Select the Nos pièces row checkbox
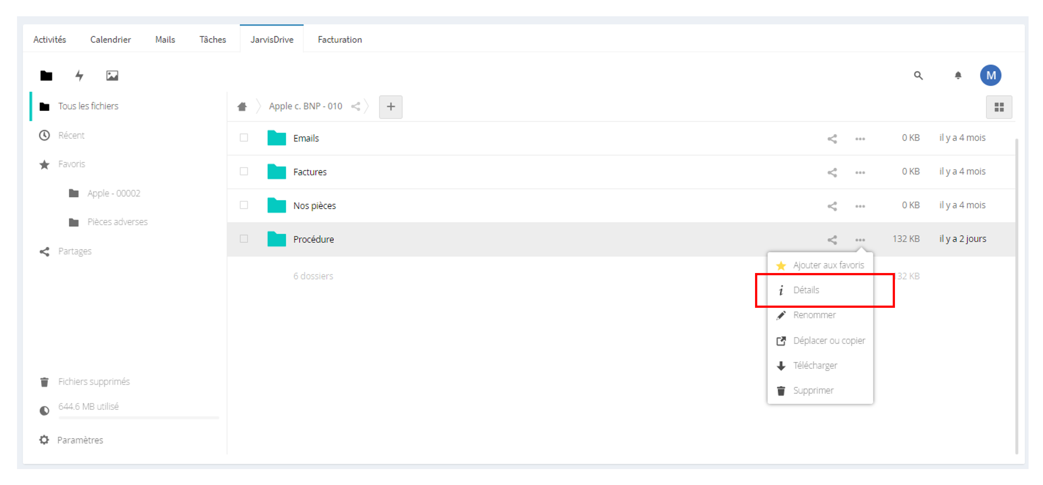Image resolution: width=1043 pixels, height=485 pixels. [x=244, y=205]
